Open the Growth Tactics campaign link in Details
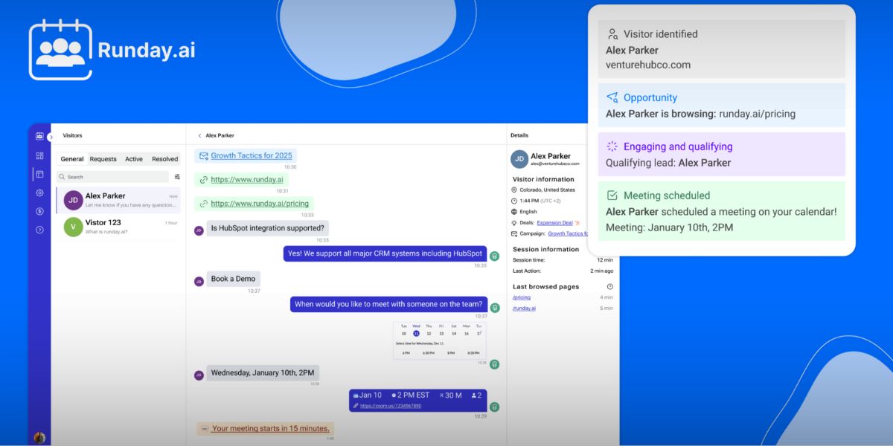893x446 pixels. click(x=568, y=233)
